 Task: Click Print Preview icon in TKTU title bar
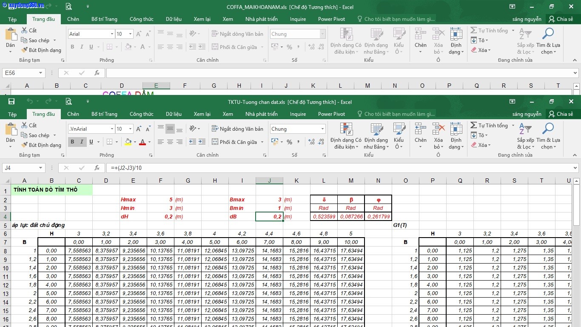69,102
